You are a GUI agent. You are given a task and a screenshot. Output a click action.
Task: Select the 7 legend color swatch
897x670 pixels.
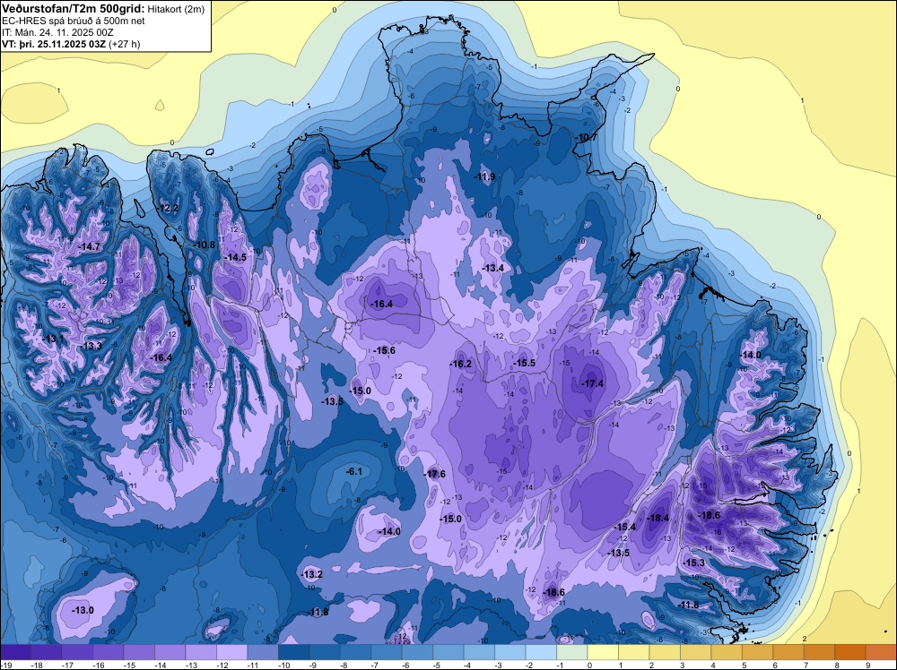(819, 652)
